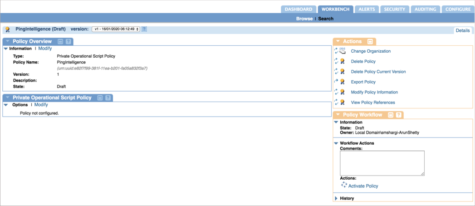Minimize the Actions panel

(370, 42)
